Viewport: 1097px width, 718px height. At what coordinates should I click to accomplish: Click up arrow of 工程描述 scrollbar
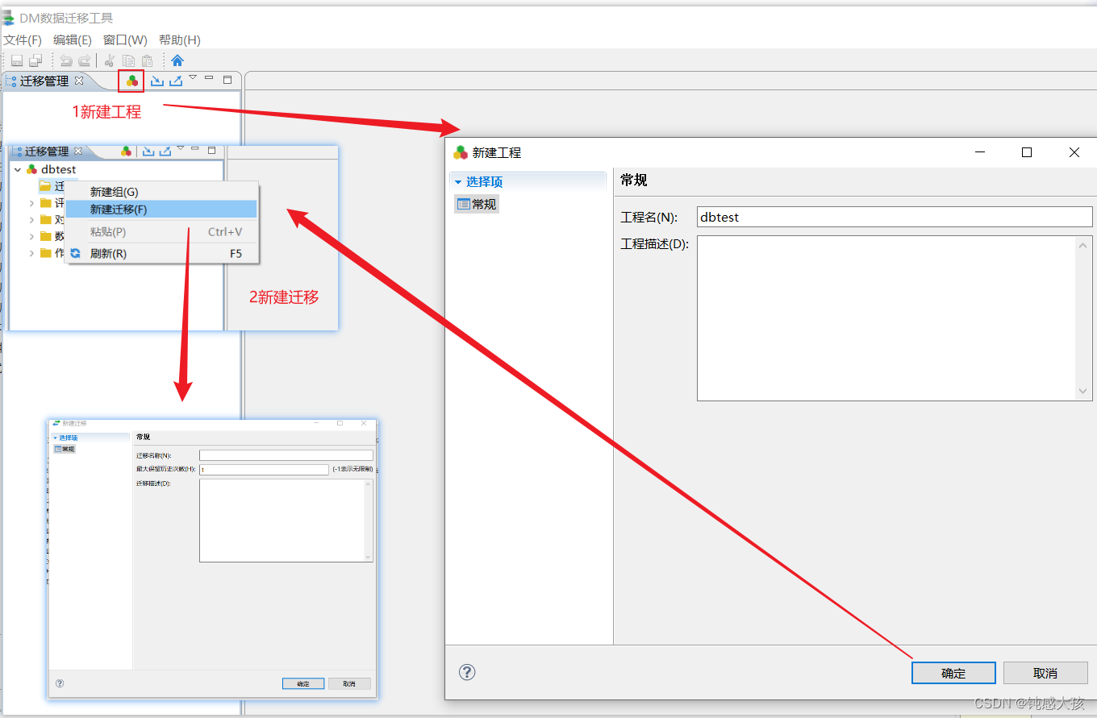pos(1083,245)
